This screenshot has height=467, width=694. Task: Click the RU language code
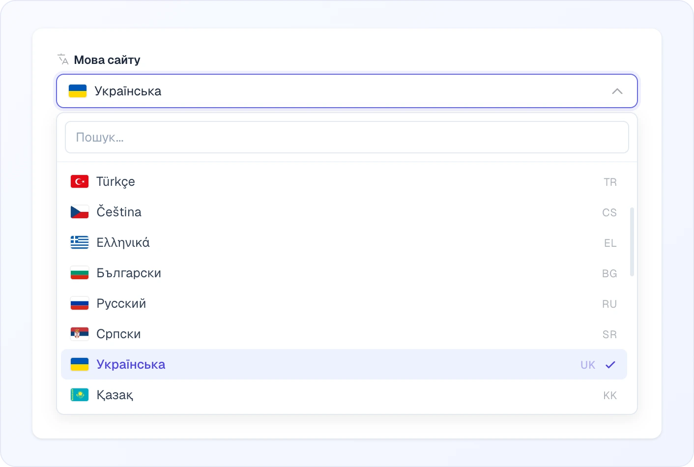click(x=609, y=304)
